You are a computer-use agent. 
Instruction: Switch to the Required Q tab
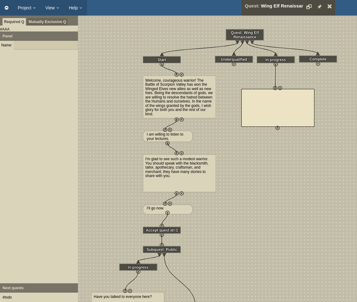tap(14, 22)
